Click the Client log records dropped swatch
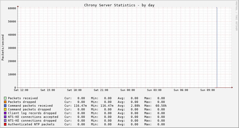Screen dimensions: 239x128 point(5,113)
